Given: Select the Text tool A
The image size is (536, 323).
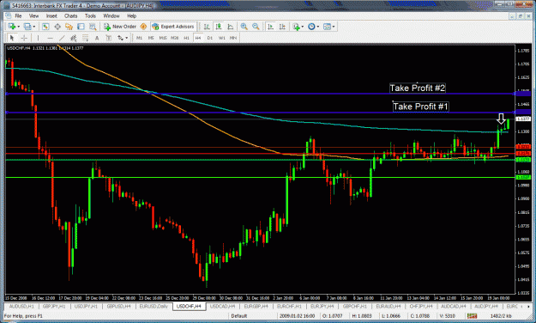Looking at the screenshot, I should pos(97,38).
